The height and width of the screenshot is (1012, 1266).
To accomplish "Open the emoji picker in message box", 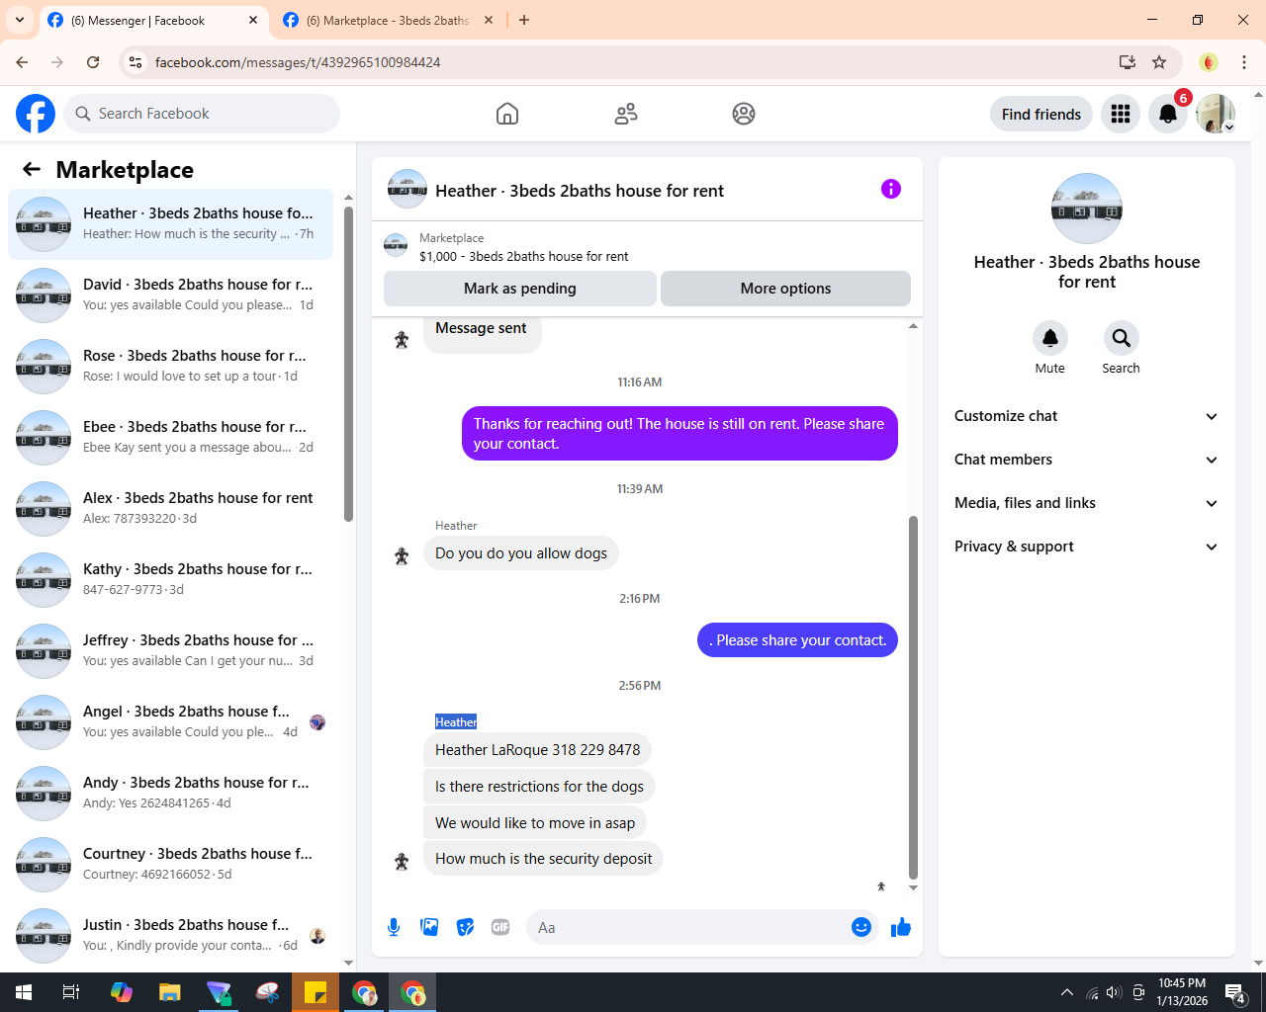I will click(x=861, y=927).
